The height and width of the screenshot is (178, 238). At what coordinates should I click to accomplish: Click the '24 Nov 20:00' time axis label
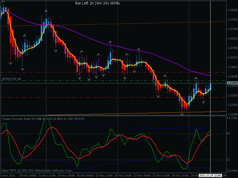[x=180, y=175]
